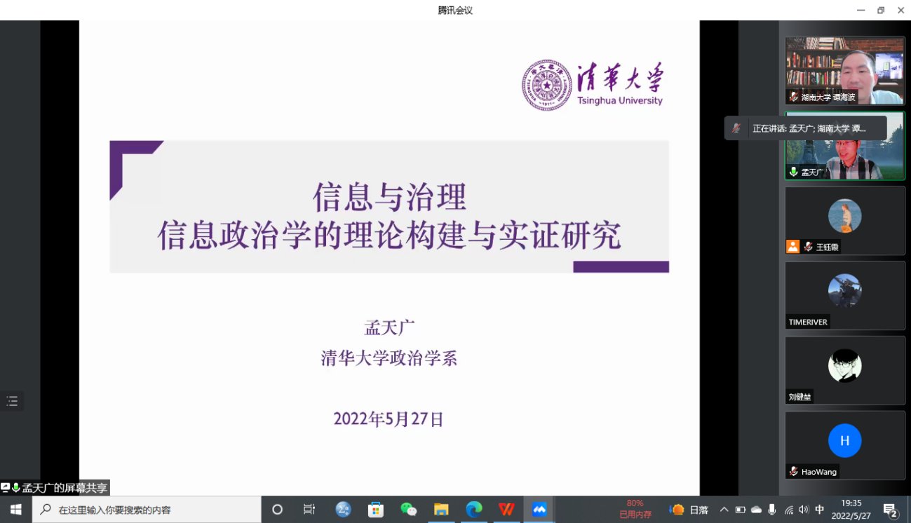Open WeChat from the taskbar

click(x=408, y=510)
